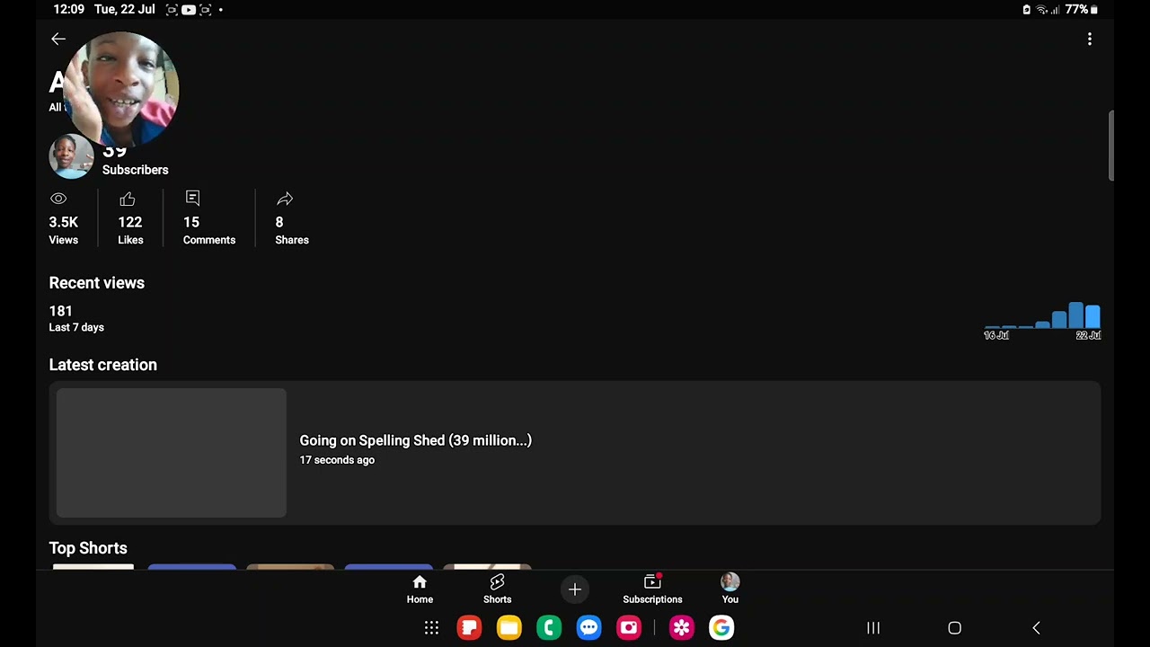
Task: Click the 16 Jul chart date label
Action: tap(996, 335)
